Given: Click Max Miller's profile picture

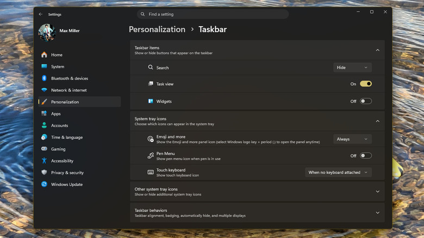Looking at the screenshot, I should 47,32.
